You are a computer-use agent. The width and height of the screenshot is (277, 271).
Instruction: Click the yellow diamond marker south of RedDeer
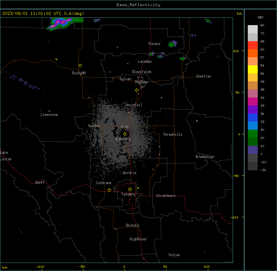click(x=137, y=90)
